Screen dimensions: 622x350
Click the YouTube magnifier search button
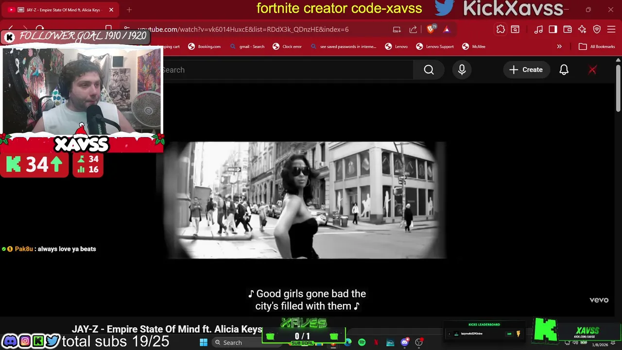429,70
